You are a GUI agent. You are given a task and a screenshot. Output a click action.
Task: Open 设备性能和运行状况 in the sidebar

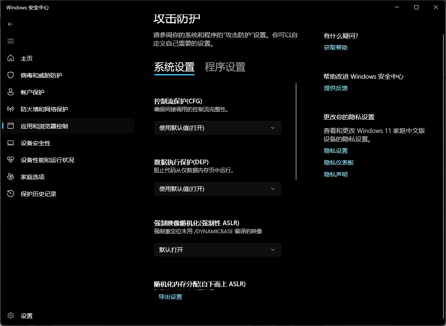68,160
